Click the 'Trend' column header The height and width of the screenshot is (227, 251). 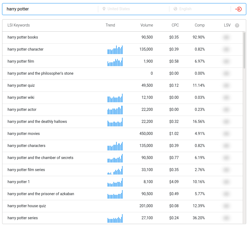click(x=110, y=25)
